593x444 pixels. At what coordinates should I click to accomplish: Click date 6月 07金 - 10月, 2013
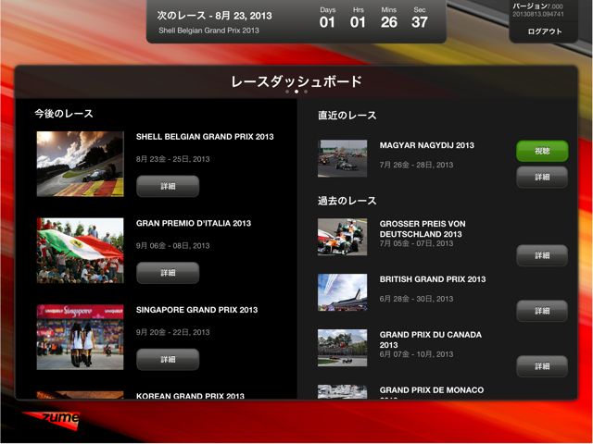416,354
